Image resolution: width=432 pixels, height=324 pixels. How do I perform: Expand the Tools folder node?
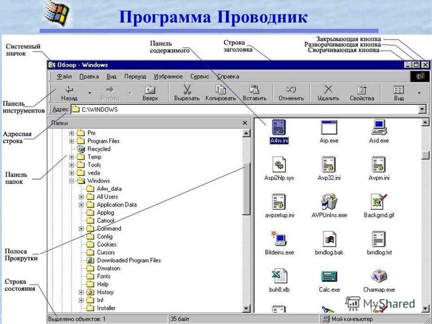click(72, 165)
